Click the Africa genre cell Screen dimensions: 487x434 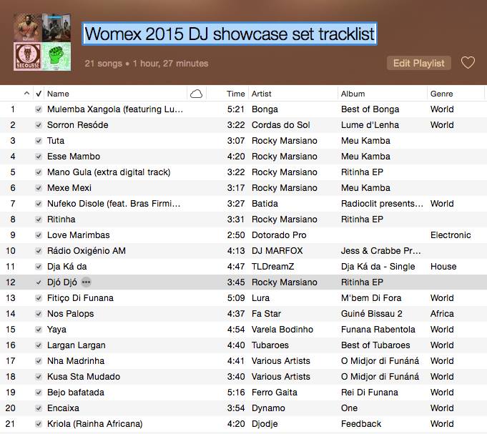click(442, 314)
